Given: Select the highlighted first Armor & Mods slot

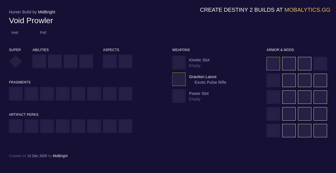Looking at the screenshot, I should point(273,64).
